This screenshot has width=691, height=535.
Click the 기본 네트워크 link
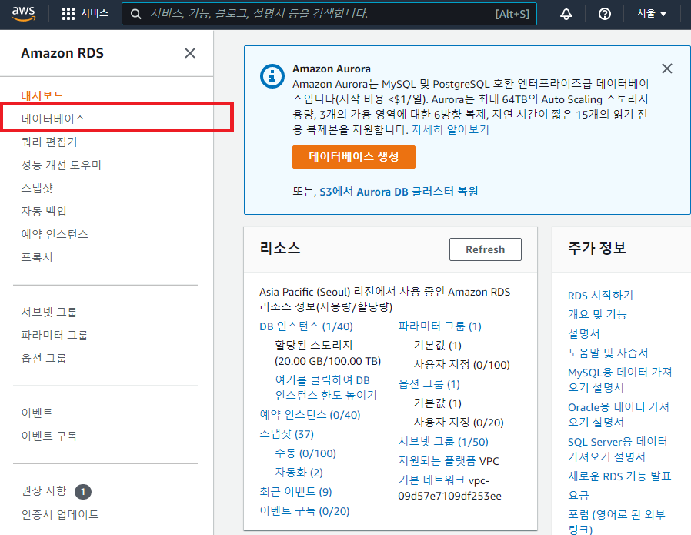pyautogui.click(x=432, y=480)
